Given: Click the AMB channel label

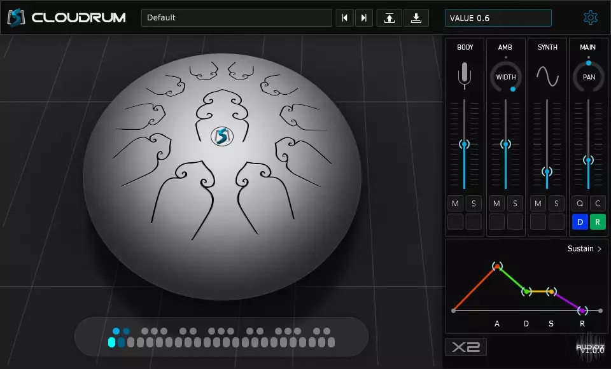Looking at the screenshot, I should pos(505,47).
